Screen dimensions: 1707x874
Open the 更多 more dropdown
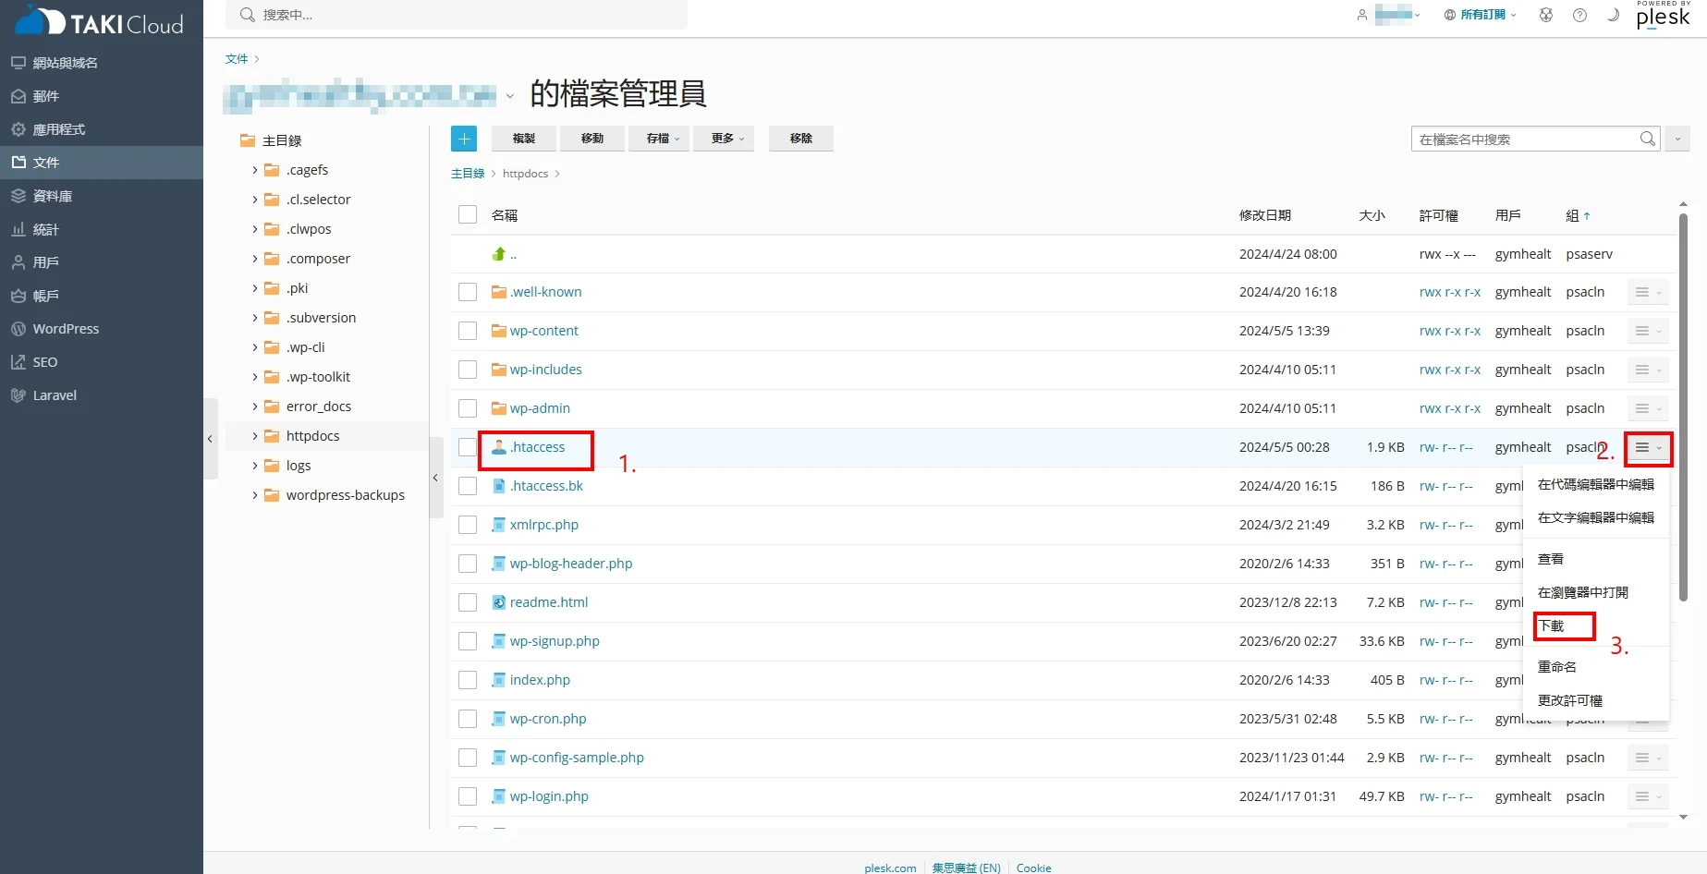point(724,139)
